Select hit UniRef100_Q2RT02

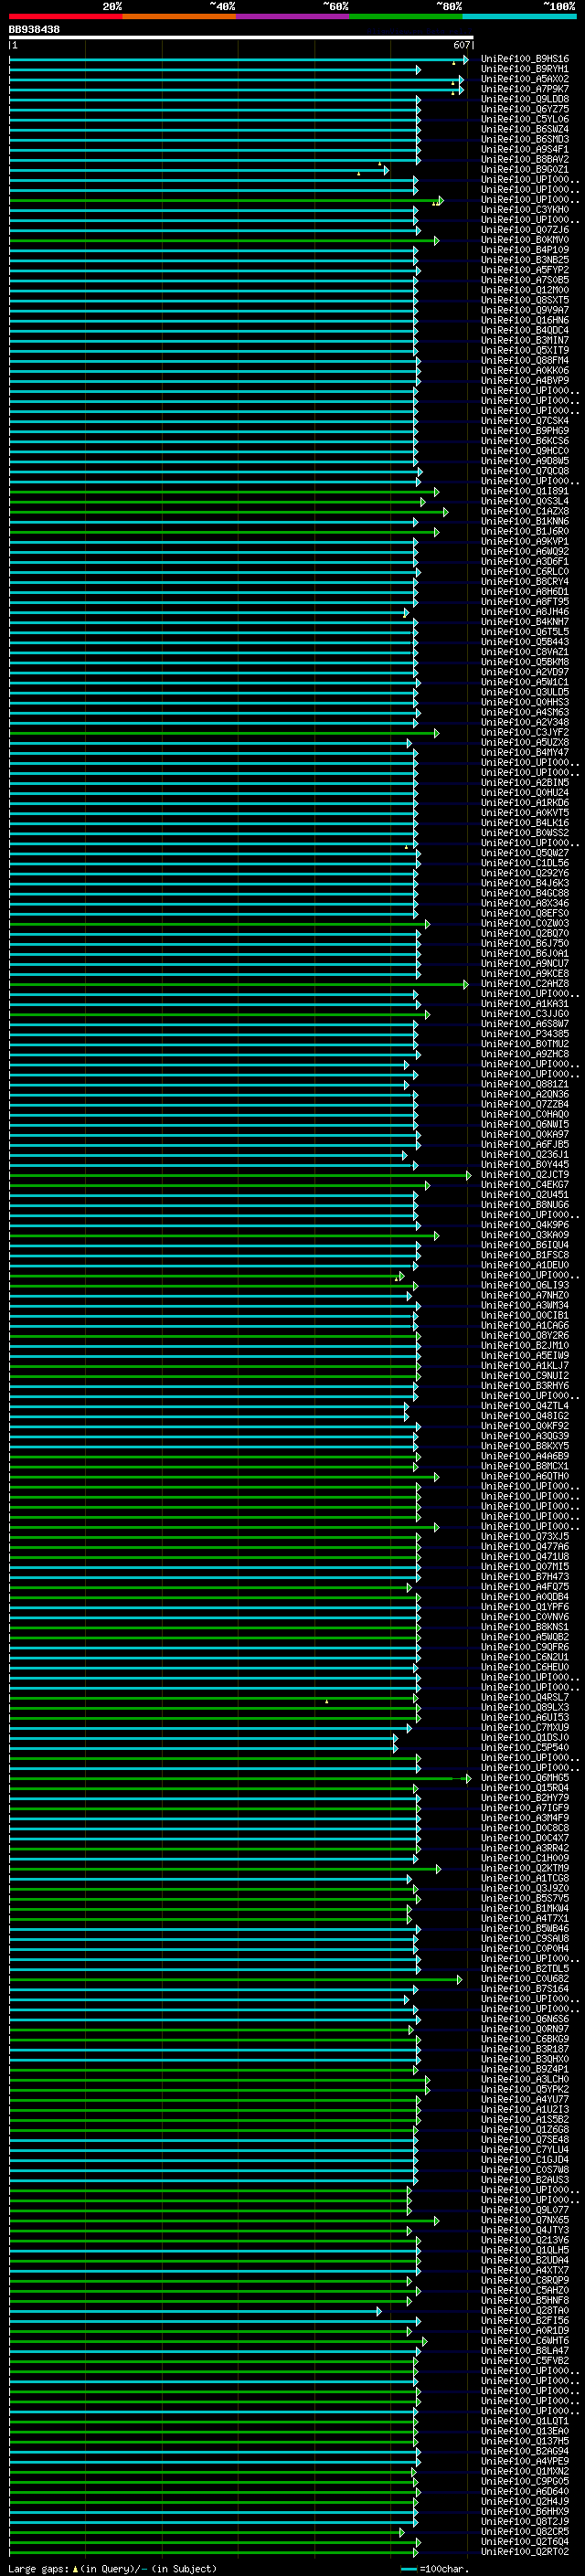(x=525, y=2551)
